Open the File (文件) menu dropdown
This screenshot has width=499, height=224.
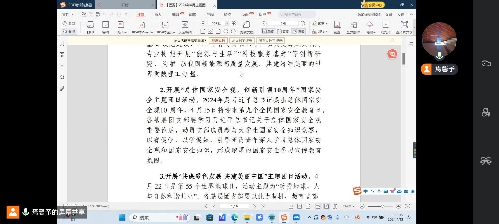pyautogui.click(x=68, y=14)
